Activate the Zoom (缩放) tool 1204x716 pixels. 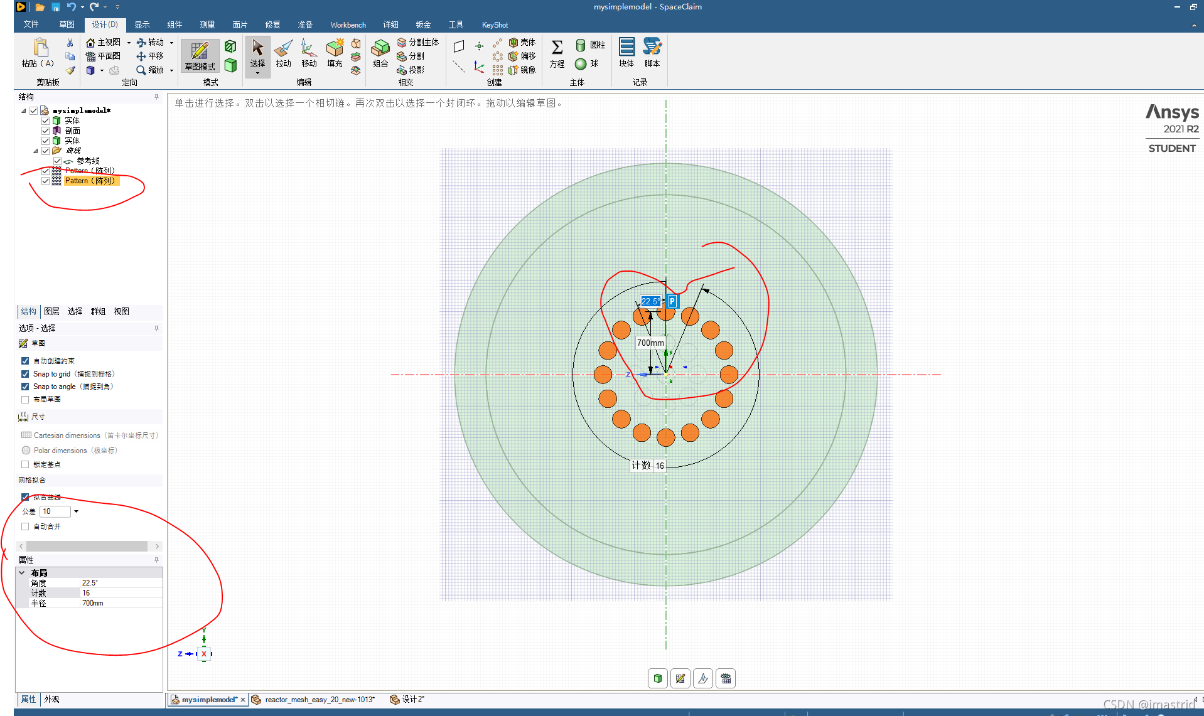click(151, 70)
